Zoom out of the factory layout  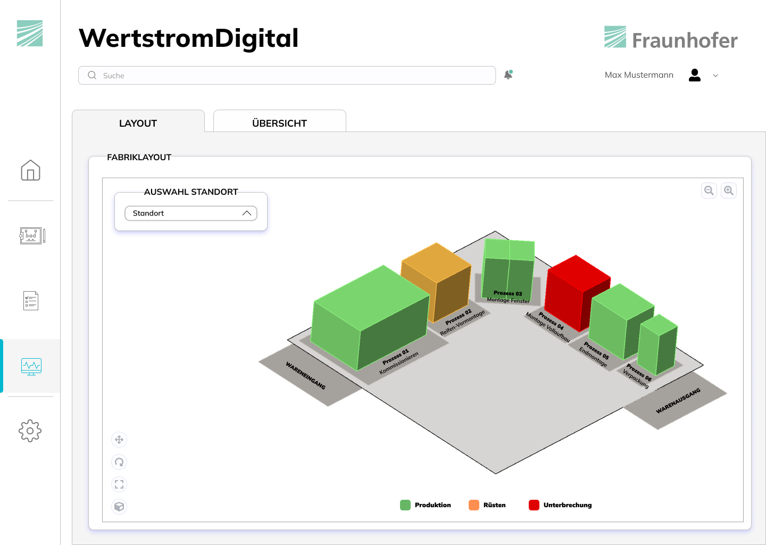tap(709, 191)
